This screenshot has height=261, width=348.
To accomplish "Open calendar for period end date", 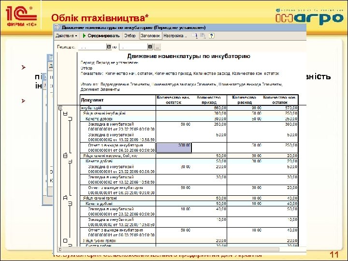I will 150,47.
